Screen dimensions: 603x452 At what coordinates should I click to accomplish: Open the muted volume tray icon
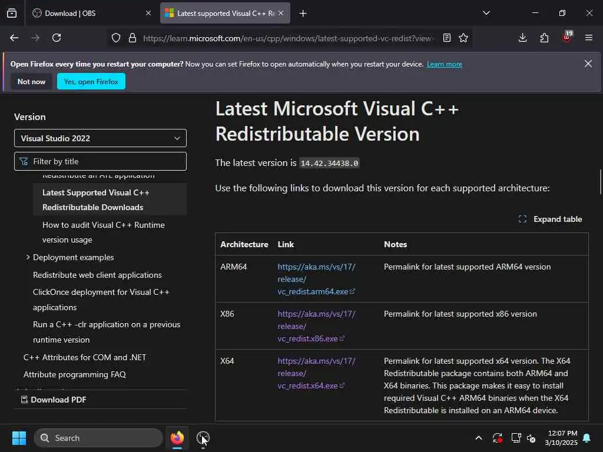point(531,438)
